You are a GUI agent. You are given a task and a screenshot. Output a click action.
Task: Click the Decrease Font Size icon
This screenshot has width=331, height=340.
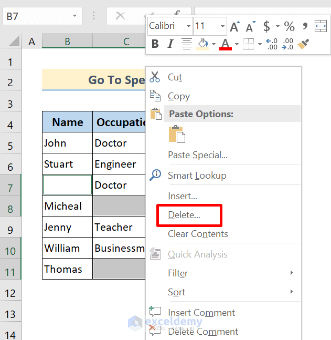coord(251,26)
